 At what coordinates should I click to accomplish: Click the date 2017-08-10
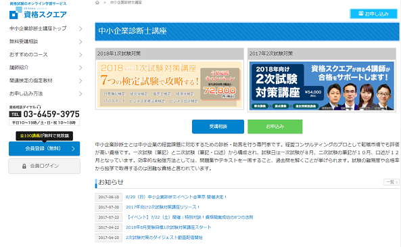click(x=109, y=197)
